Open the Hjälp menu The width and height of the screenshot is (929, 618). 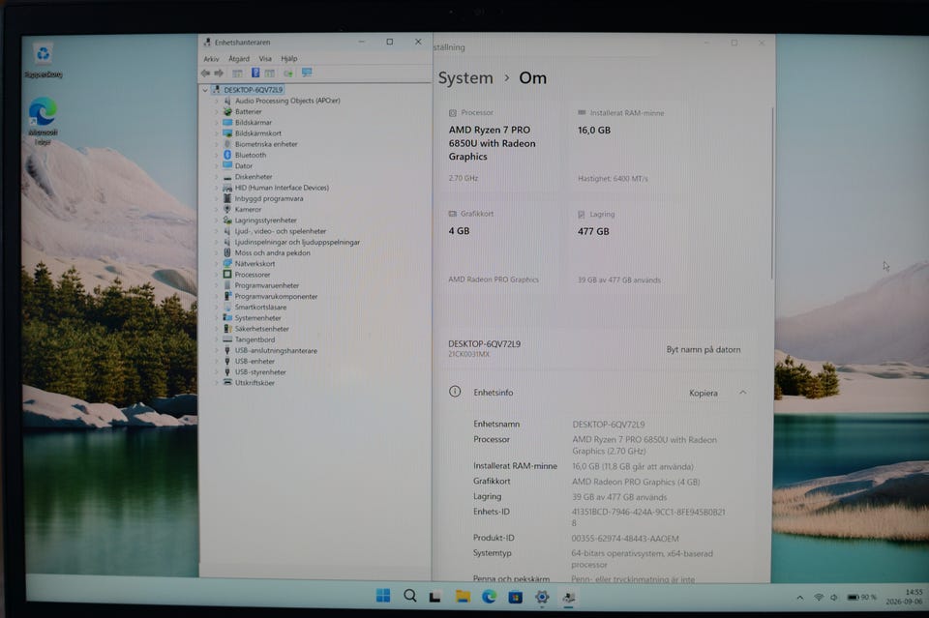coord(289,59)
